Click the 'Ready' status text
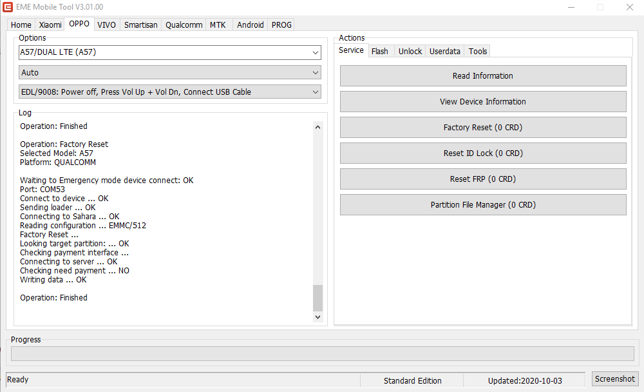Viewport: 644px width, 392px height. (x=17, y=380)
